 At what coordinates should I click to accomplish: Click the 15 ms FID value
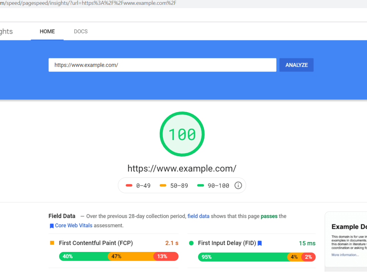coord(307,243)
